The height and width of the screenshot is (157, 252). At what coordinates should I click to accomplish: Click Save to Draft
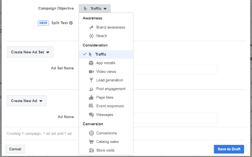(229, 149)
